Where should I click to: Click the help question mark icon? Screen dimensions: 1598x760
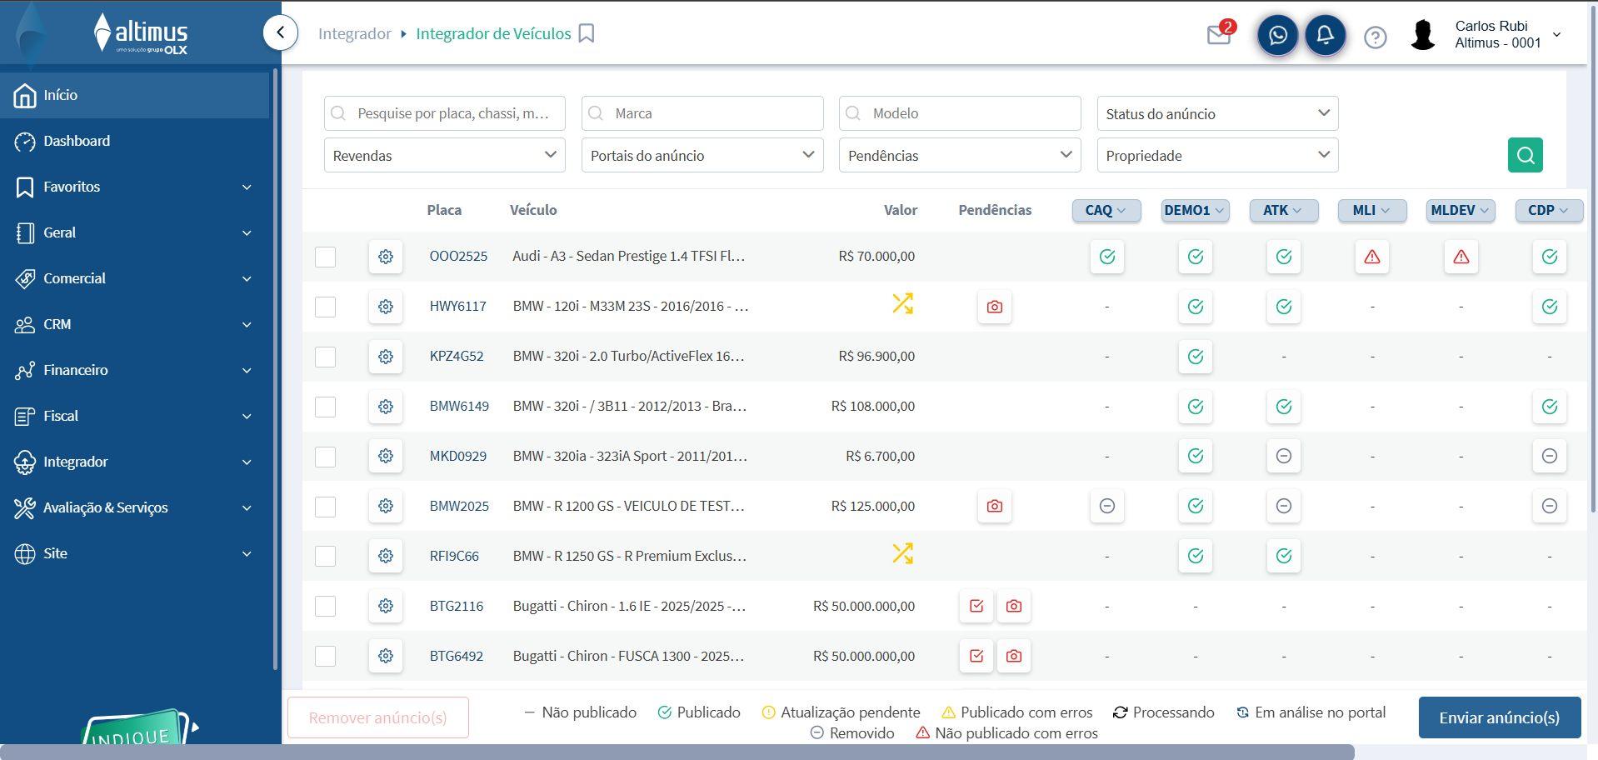pyautogui.click(x=1375, y=37)
